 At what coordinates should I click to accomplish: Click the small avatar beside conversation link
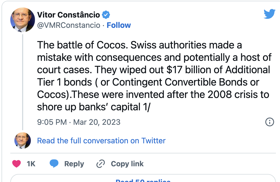point(23,141)
